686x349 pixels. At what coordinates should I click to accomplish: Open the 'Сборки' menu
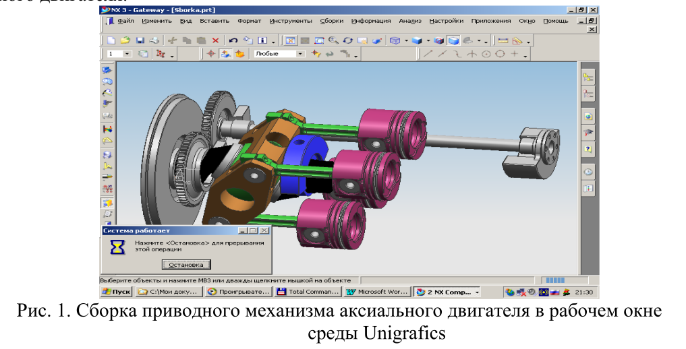331,21
